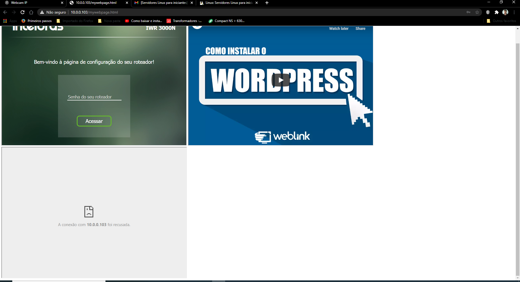Close the Gmail Servidores Linux tab
This screenshot has height=282, width=520.
(x=192, y=3)
